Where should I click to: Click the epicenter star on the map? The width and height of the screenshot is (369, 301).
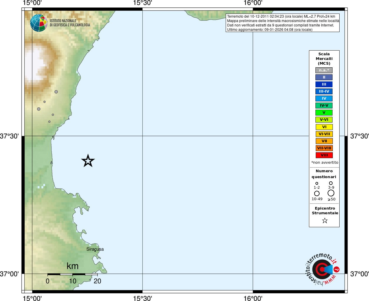pyautogui.click(x=88, y=161)
